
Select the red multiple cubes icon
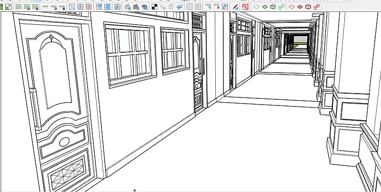(317, 7)
